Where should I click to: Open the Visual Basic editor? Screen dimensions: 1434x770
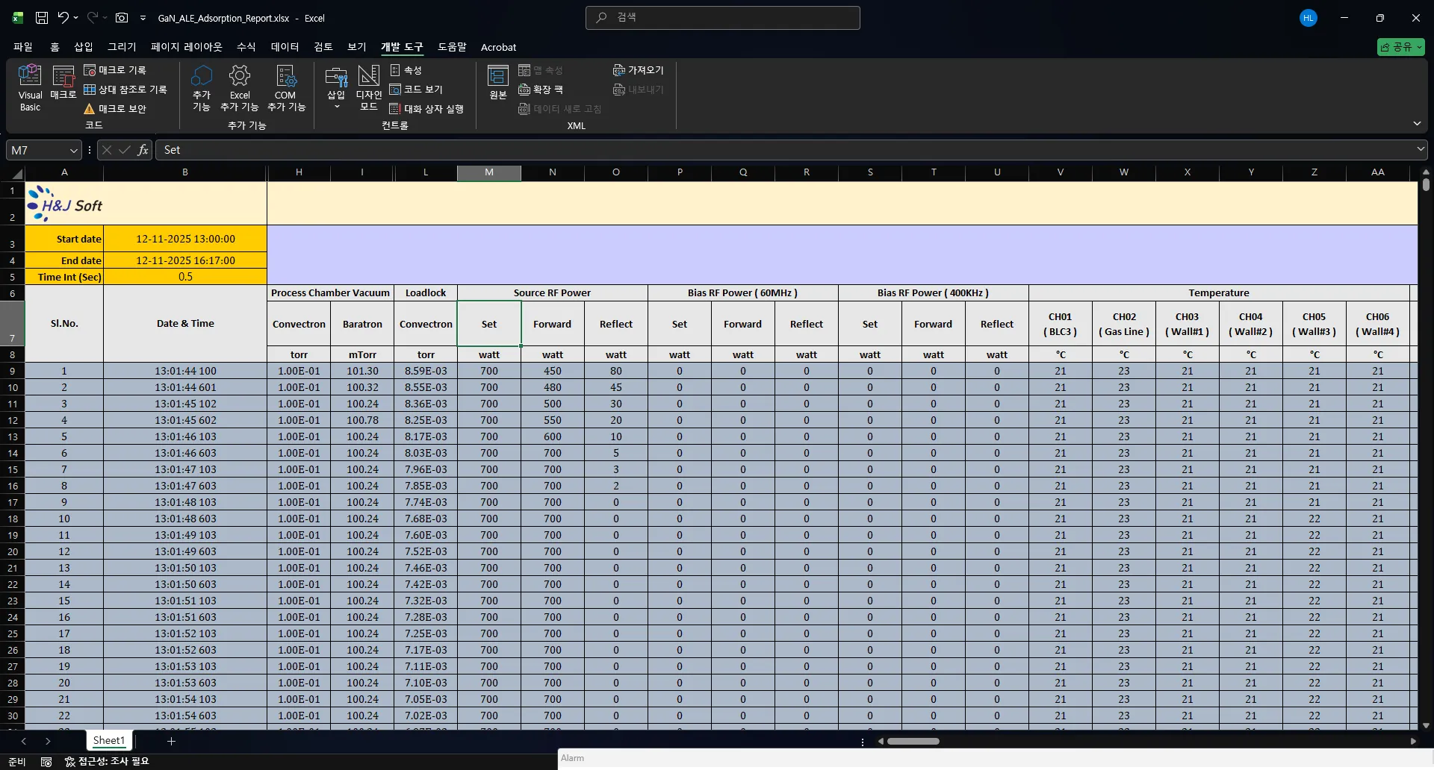pyautogui.click(x=30, y=88)
